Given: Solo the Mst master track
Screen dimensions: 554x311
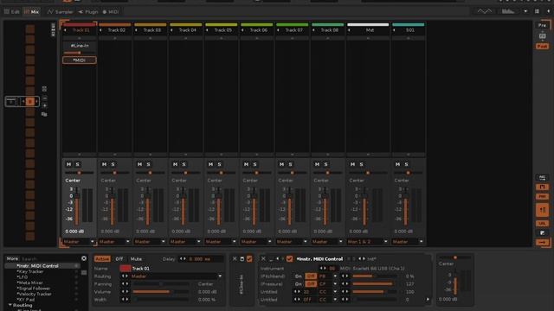Looking at the screenshot, I should pos(362,164).
